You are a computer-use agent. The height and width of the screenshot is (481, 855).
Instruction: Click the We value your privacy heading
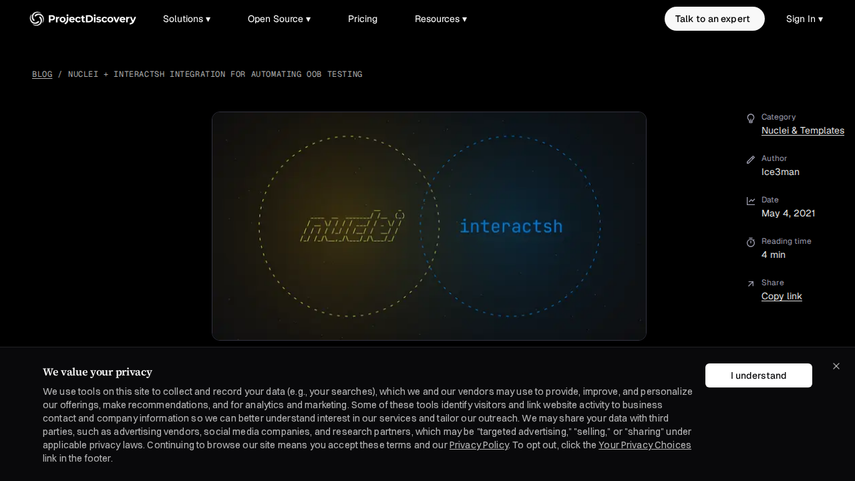click(98, 372)
